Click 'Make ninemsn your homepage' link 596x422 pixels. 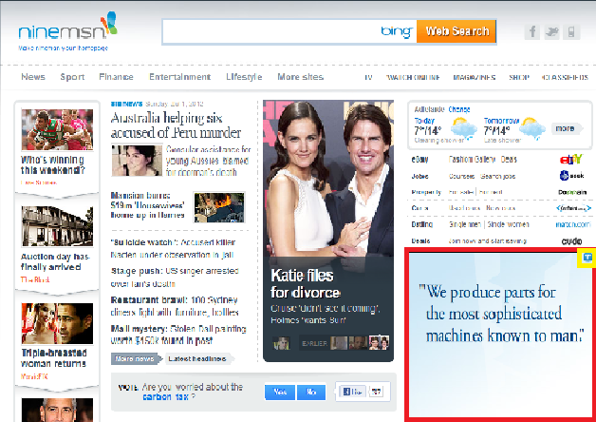pyautogui.click(x=63, y=48)
